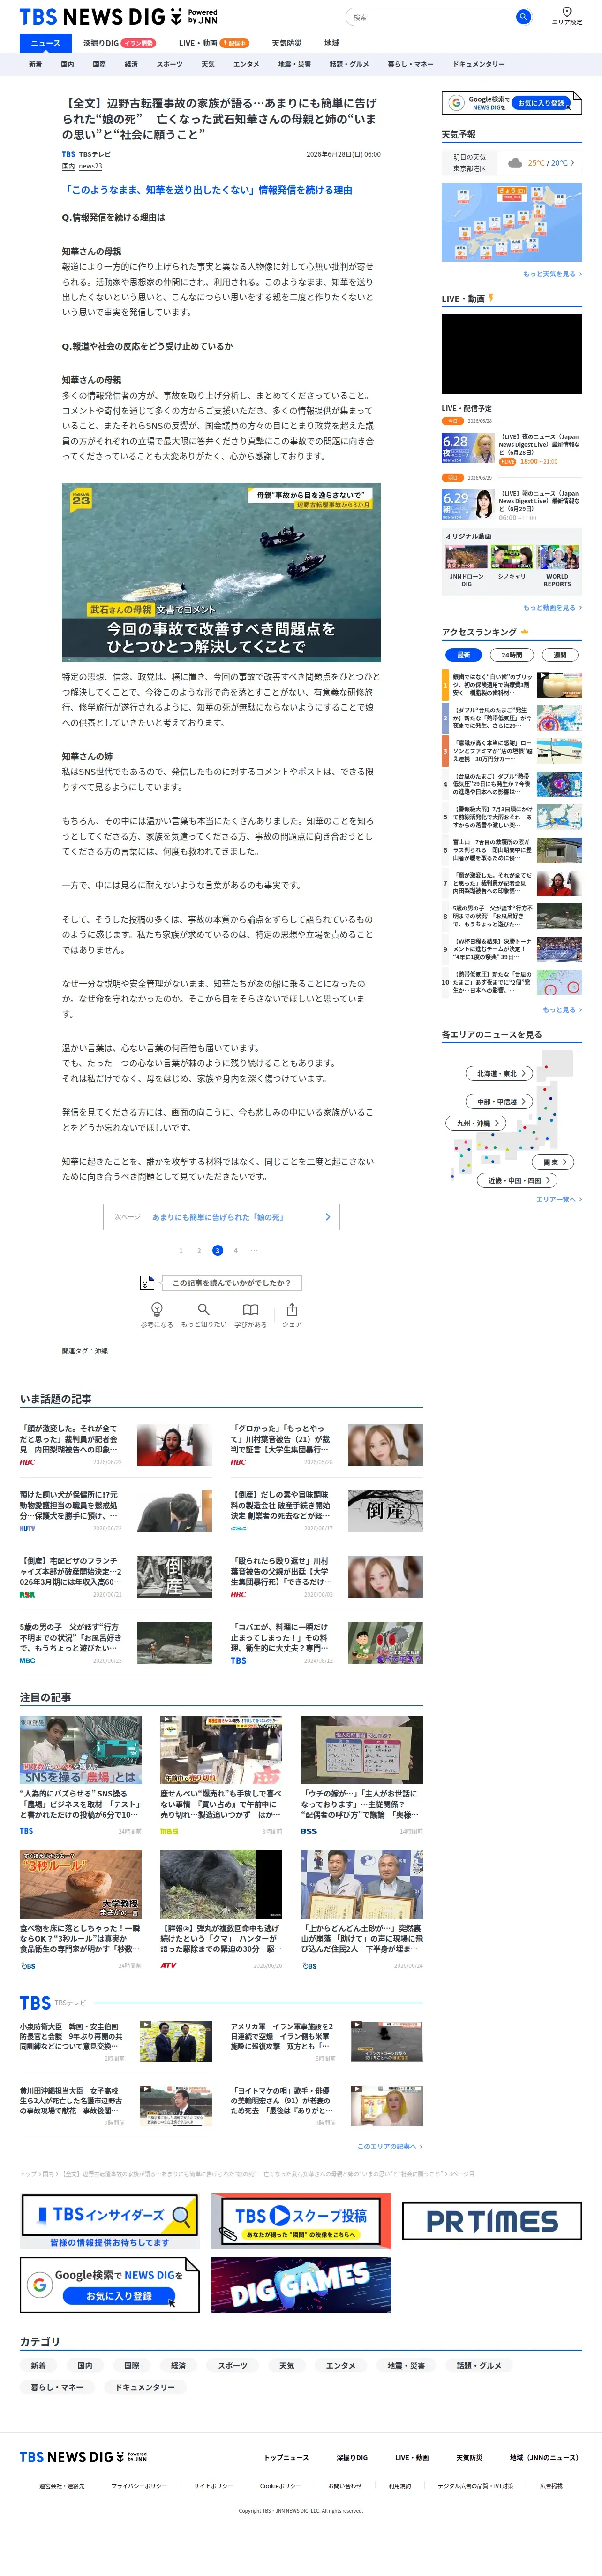This screenshot has width=602, height=2576.
Task: Switch ranking to 24時間
Action: tap(511, 655)
